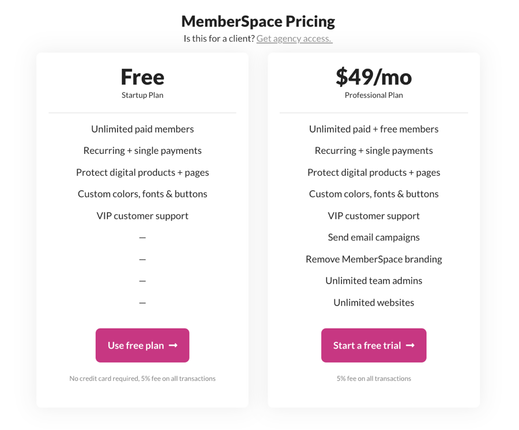Click 'Unlimited websites' feature text
519x430 pixels.
374,302
